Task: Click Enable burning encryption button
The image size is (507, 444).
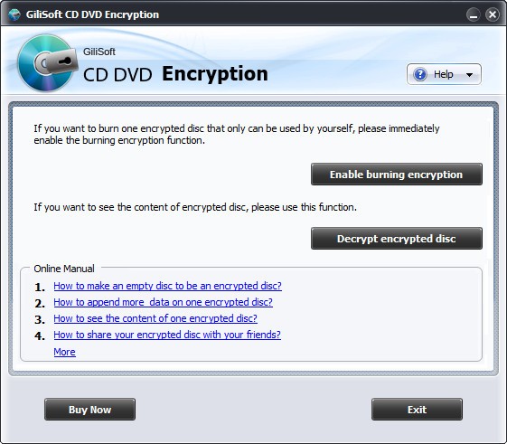Action: 397,175
